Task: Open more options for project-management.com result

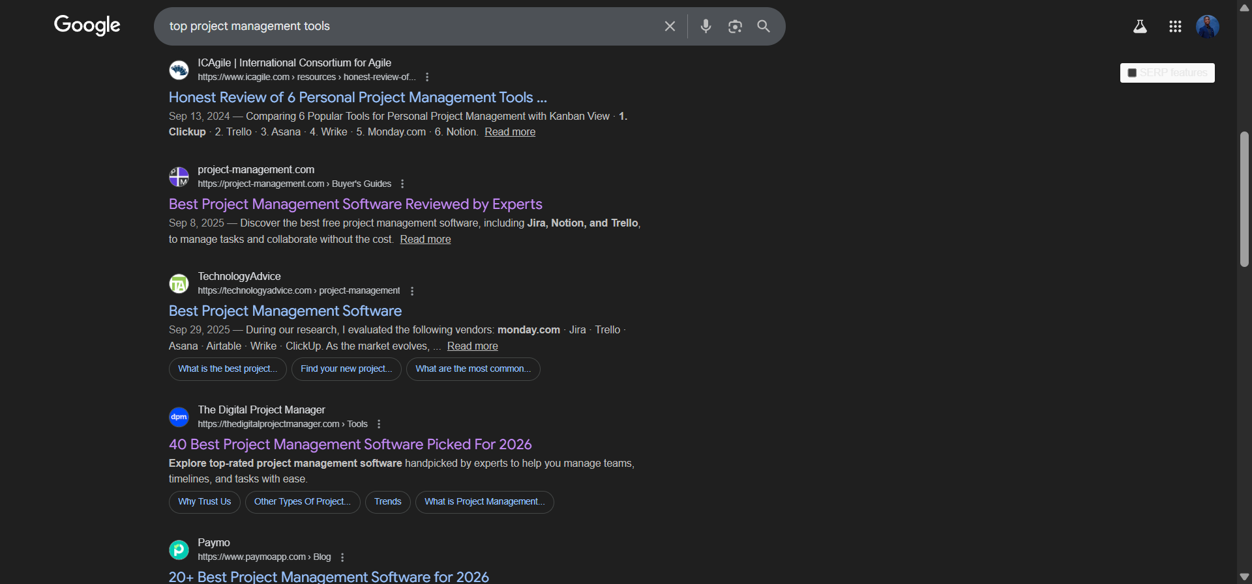Action: pyautogui.click(x=402, y=184)
